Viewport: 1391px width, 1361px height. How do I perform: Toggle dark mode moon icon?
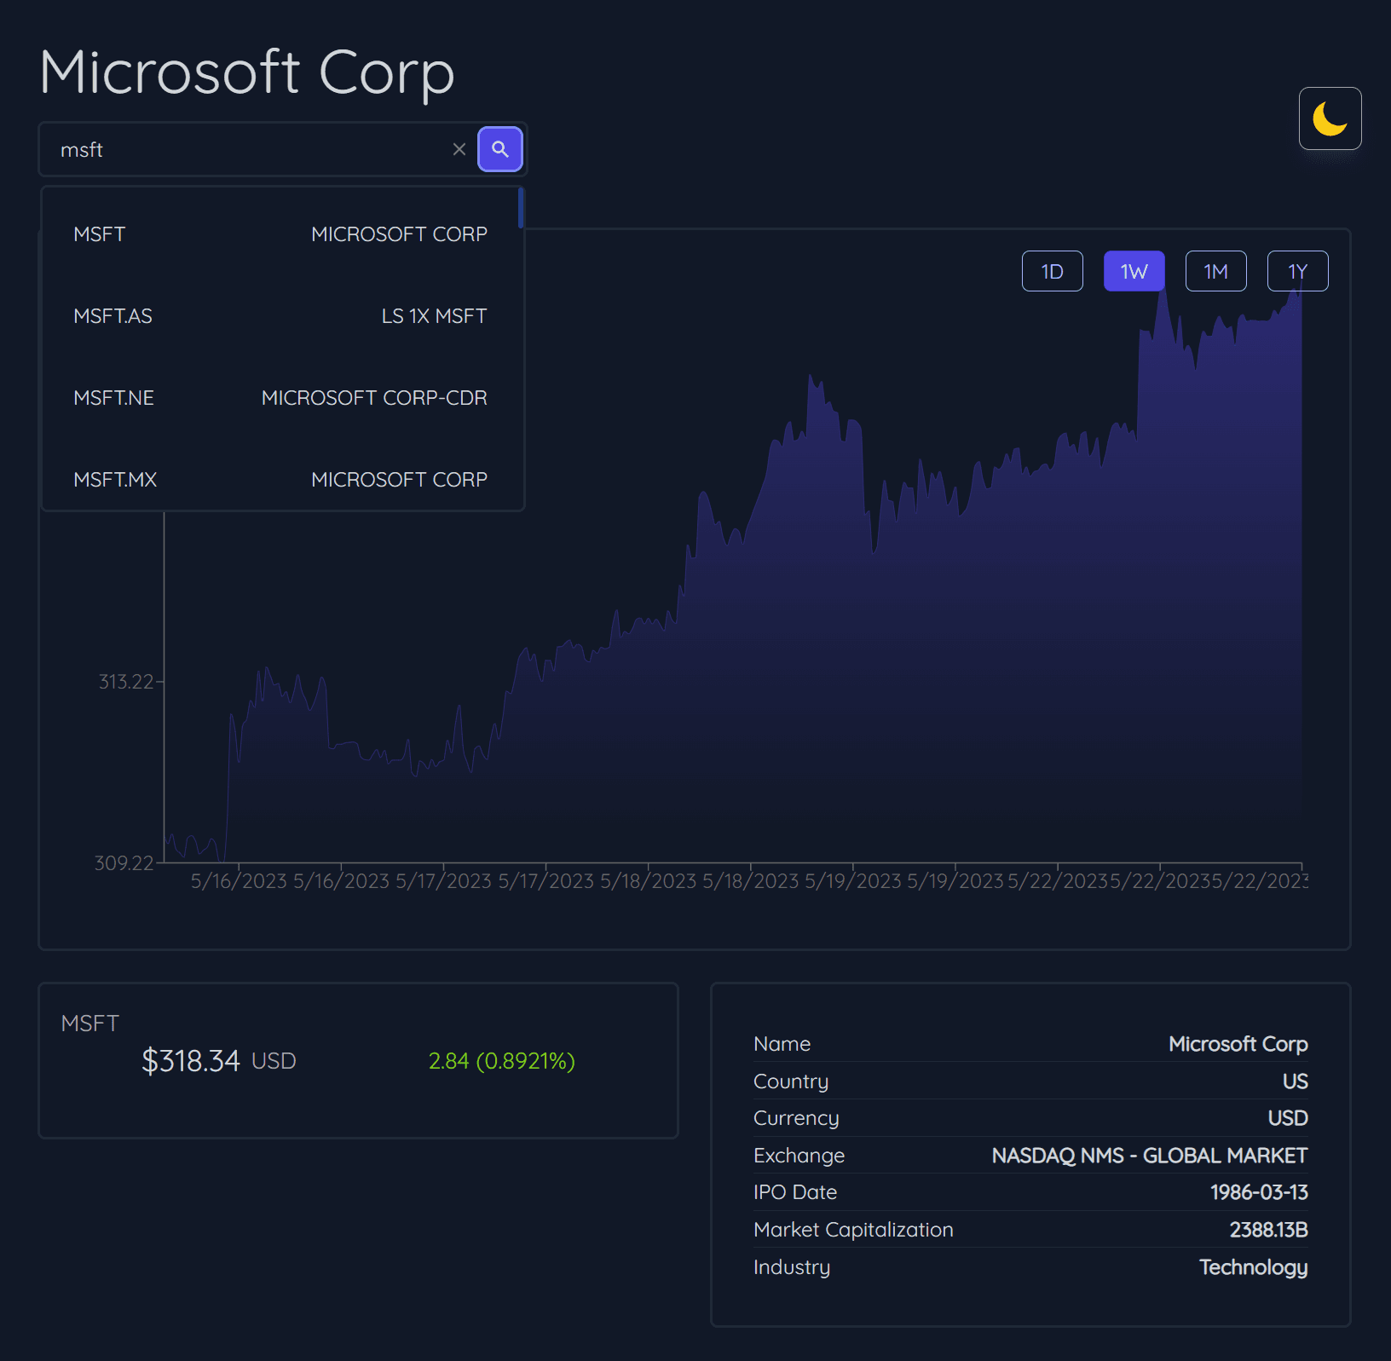click(1330, 118)
